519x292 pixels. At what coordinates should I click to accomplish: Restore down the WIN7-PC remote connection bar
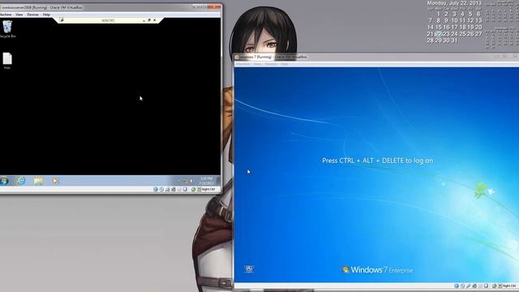coord(149,20)
